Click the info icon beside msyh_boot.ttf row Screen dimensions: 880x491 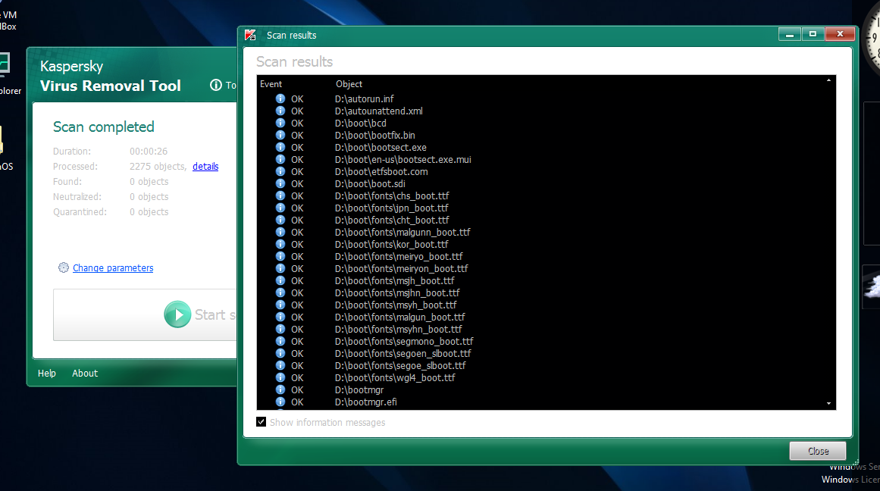pyautogui.click(x=280, y=305)
